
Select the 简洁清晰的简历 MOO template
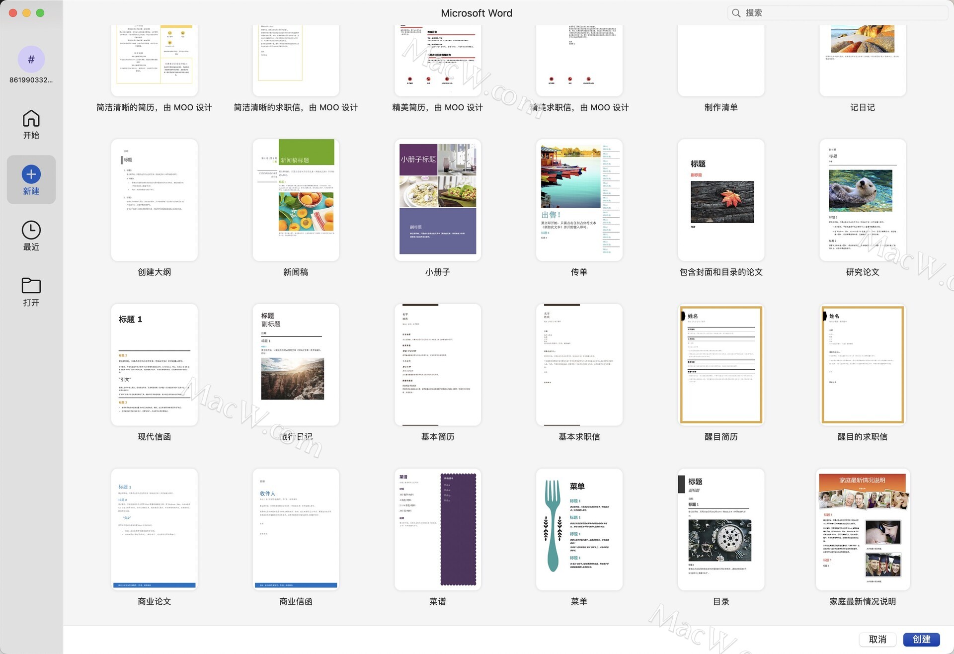(x=155, y=60)
